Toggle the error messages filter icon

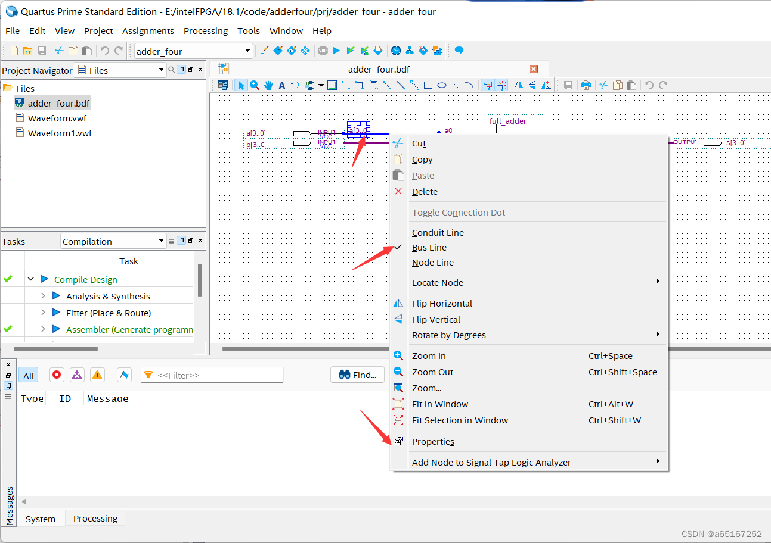pos(57,375)
